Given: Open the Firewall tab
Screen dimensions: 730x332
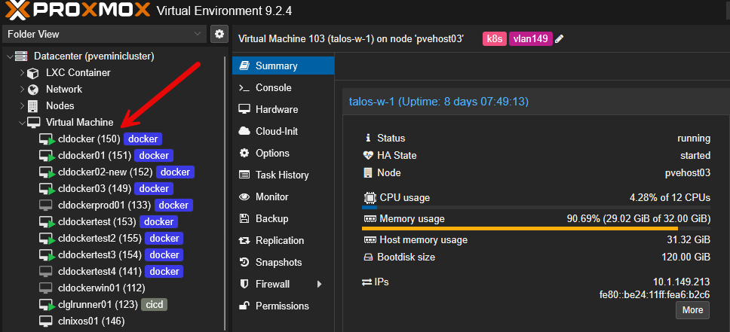Looking at the screenshot, I should [x=283, y=284].
